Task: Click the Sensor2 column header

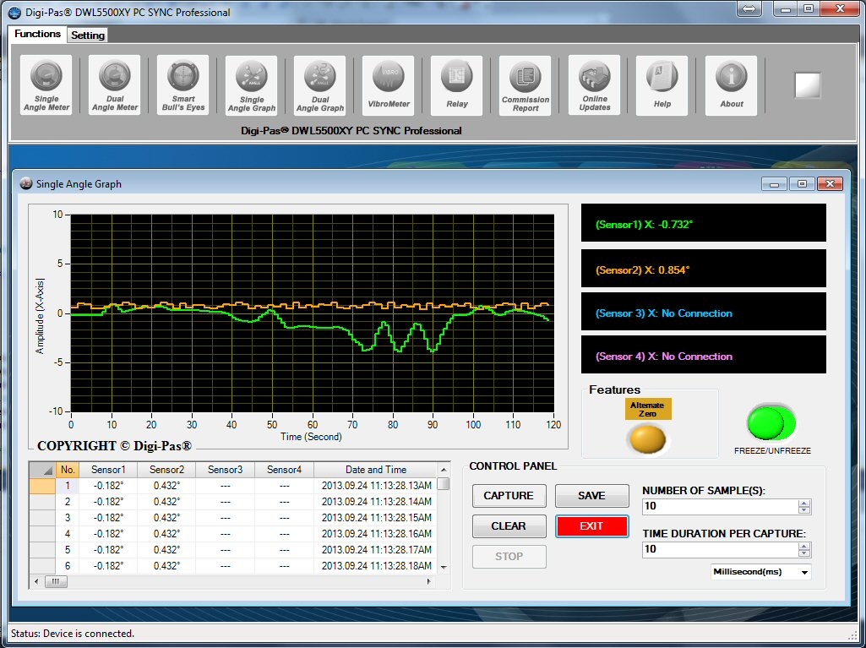Action: click(x=166, y=470)
